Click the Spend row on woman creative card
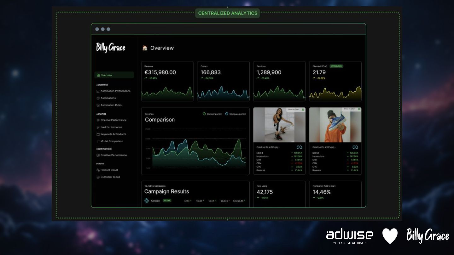 click(x=279, y=153)
